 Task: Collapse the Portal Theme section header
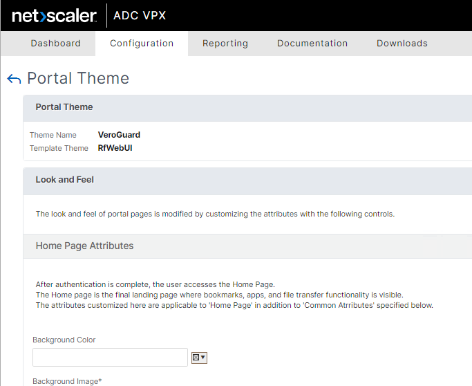coord(64,107)
